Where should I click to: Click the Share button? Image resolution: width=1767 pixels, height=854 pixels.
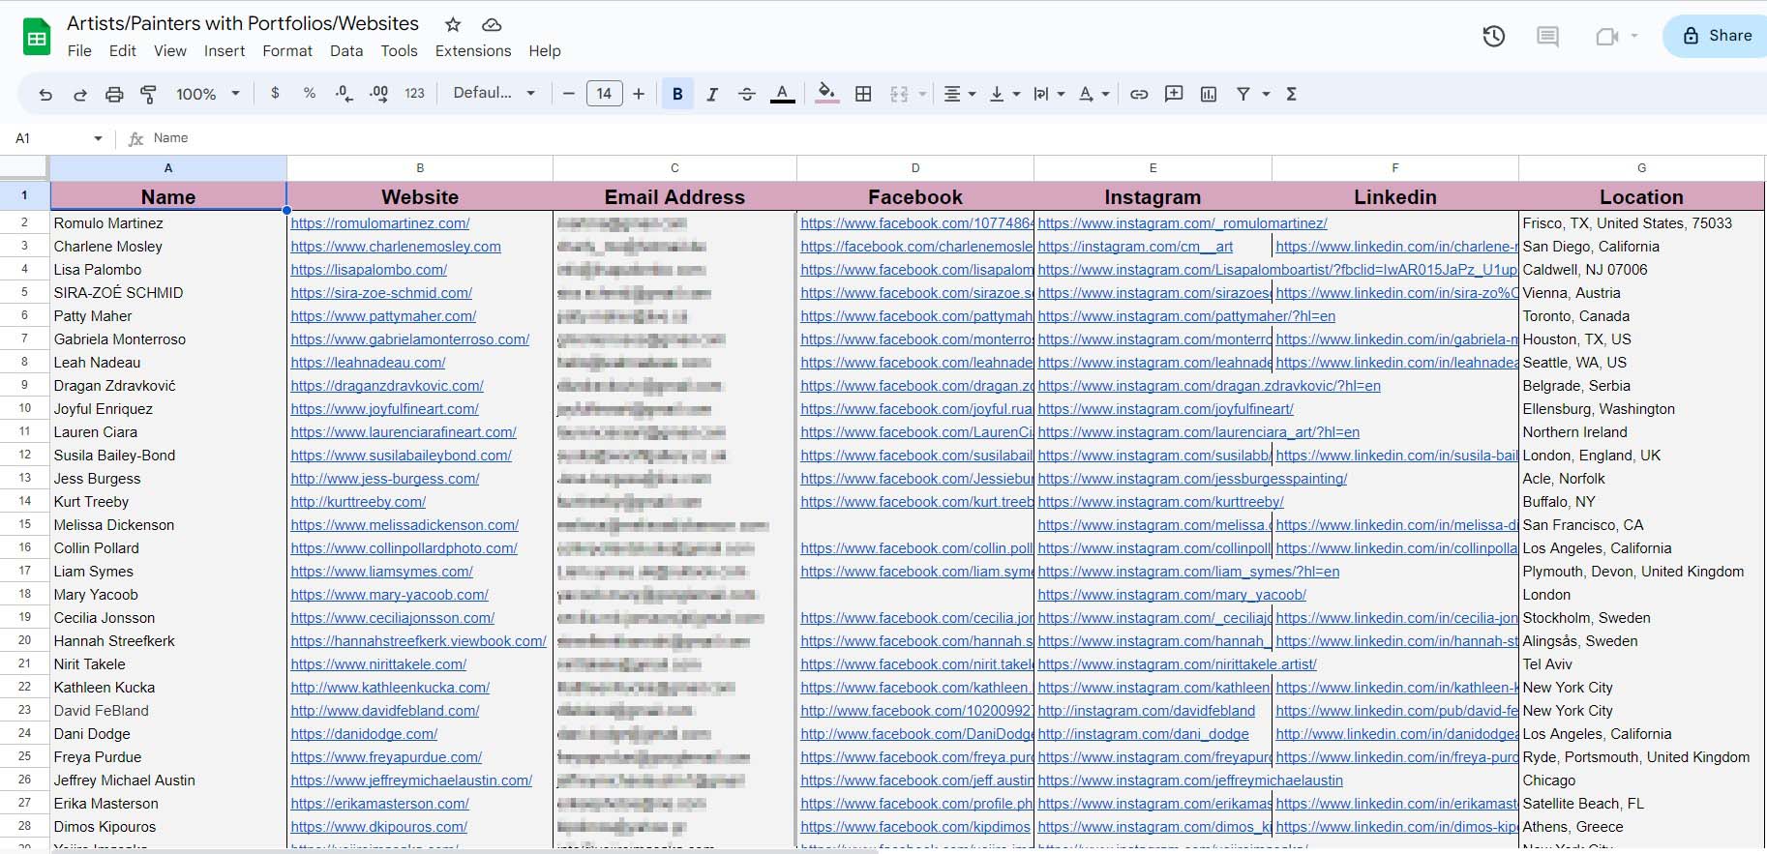[1717, 36]
